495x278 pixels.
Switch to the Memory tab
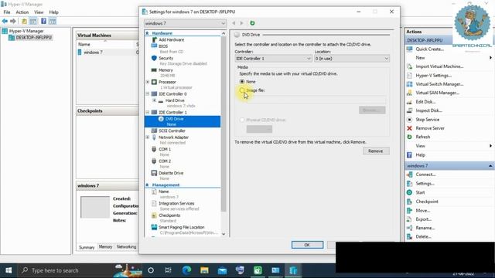(x=105, y=247)
